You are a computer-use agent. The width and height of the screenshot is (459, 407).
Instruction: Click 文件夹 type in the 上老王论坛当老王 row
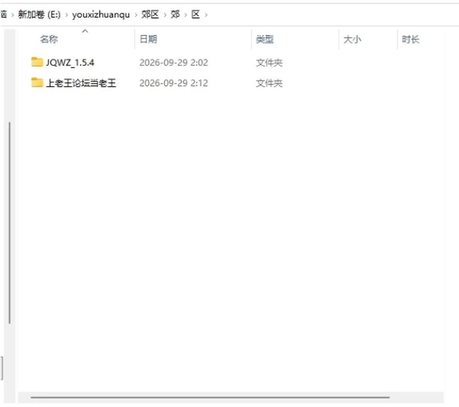(269, 83)
